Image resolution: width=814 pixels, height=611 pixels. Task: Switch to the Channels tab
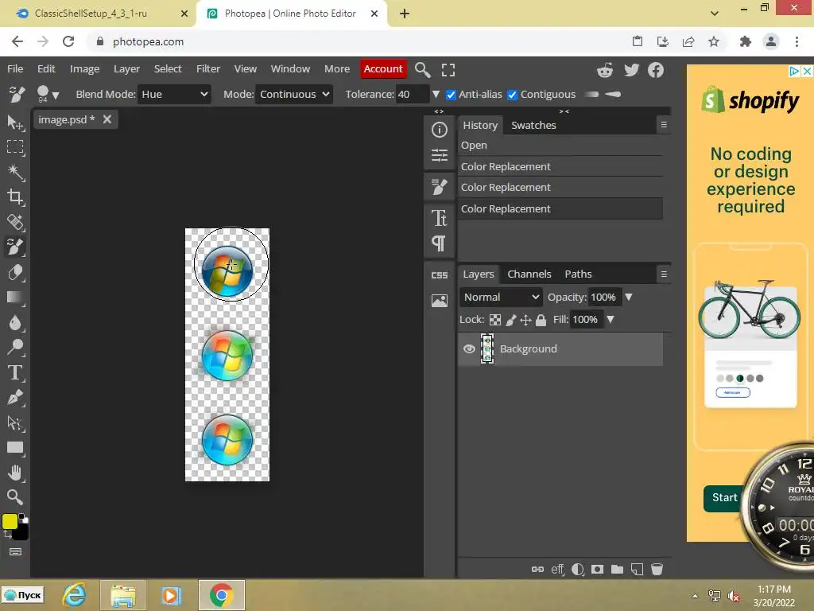coord(529,274)
